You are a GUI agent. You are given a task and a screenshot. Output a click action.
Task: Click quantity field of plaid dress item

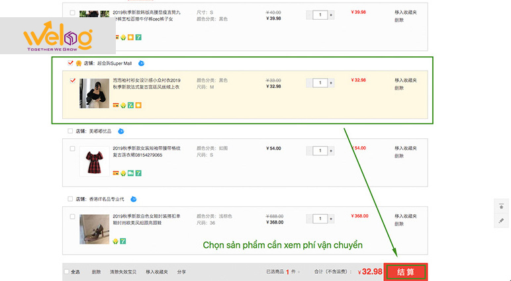(x=320, y=151)
